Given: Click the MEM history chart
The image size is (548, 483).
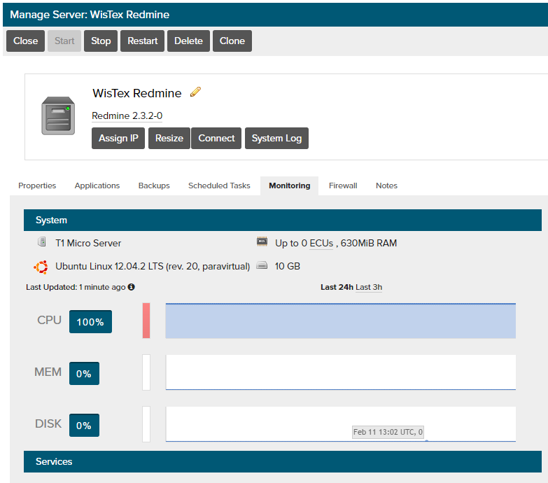Looking at the screenshot, I should click(x=340, y=372).
